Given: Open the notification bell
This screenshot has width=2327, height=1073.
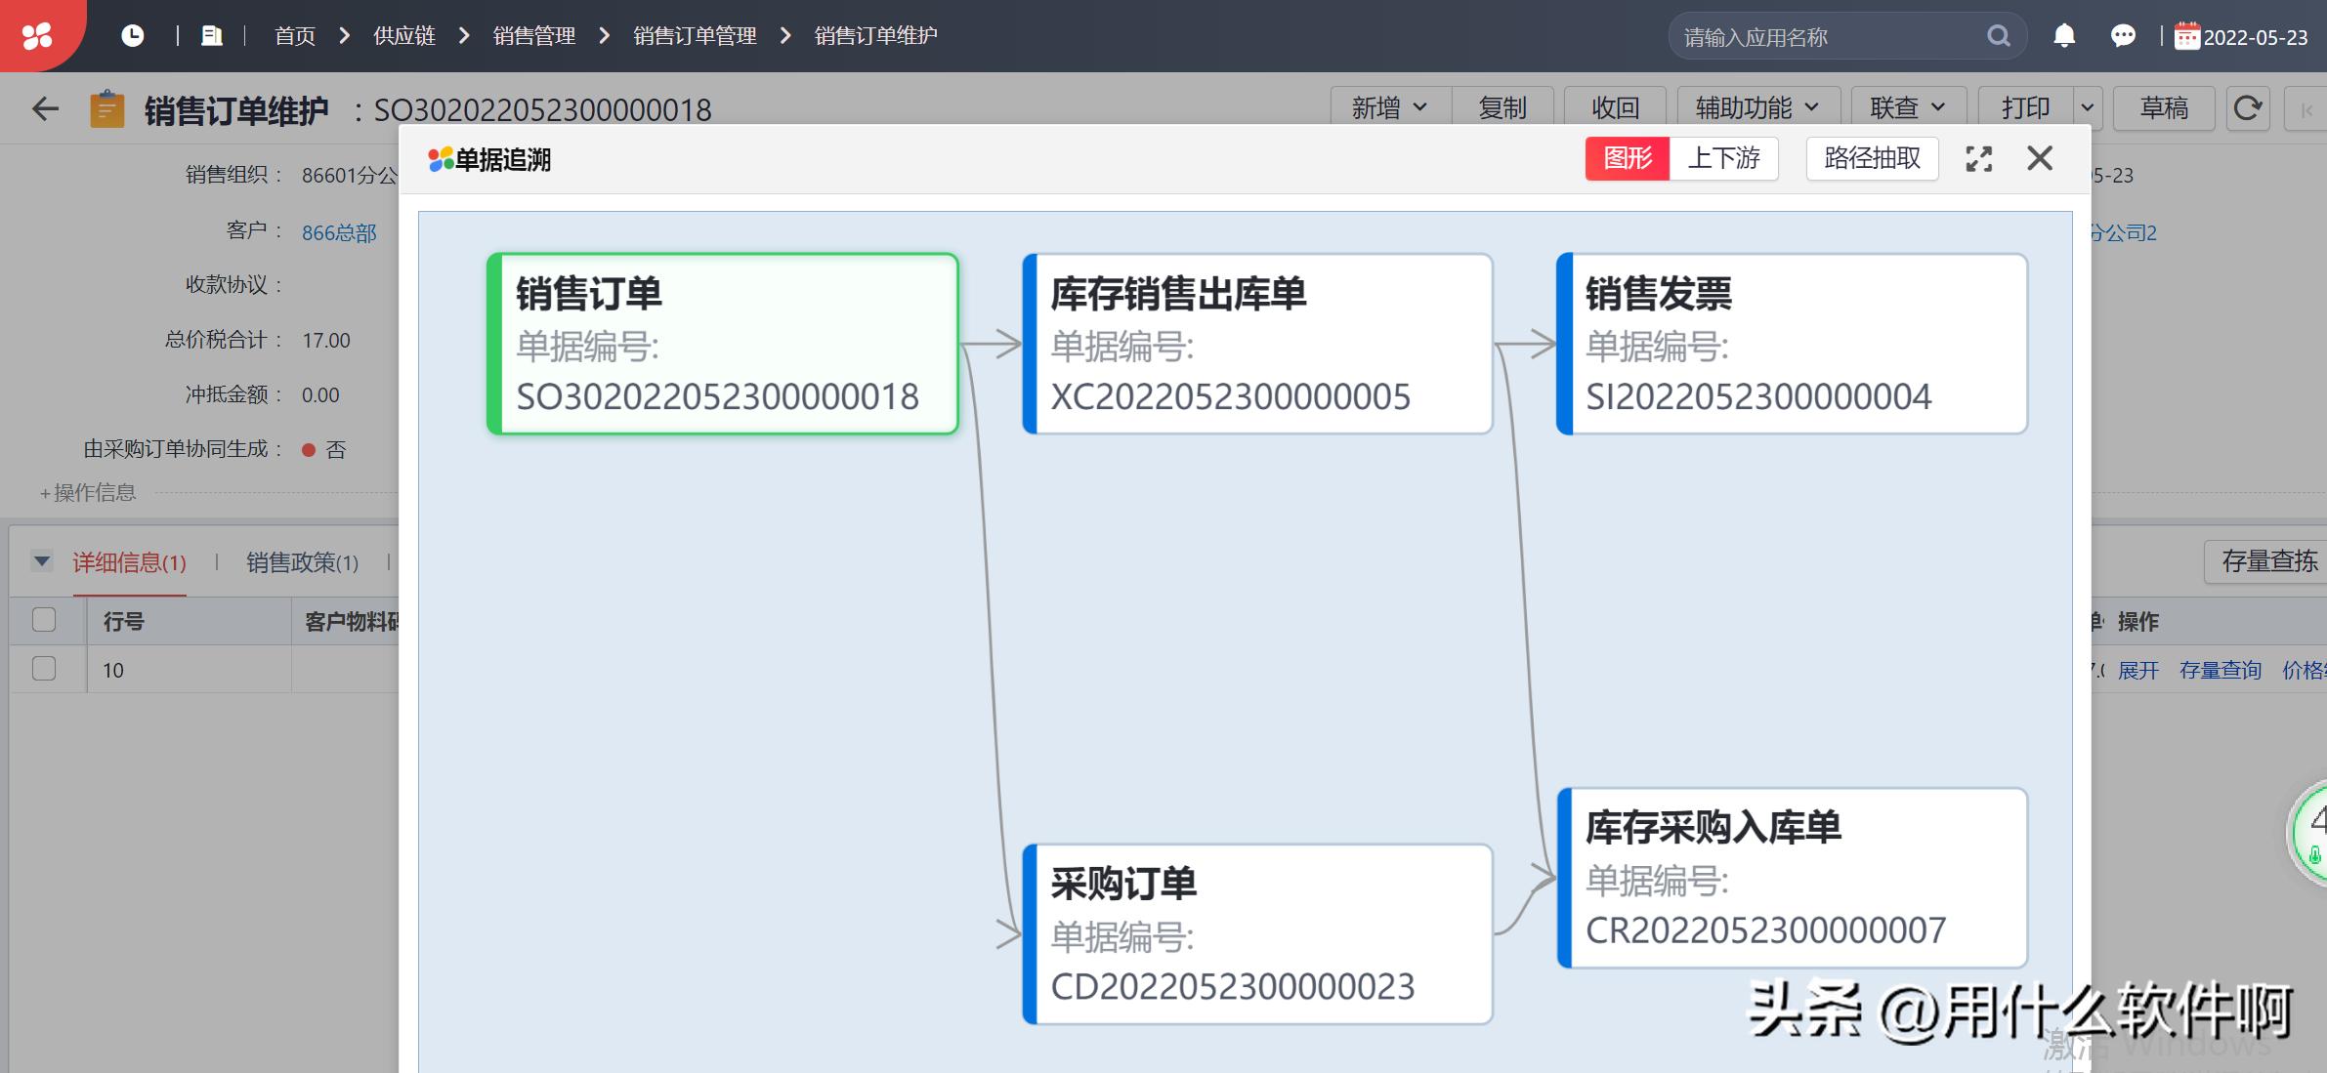Looking at the screenshot, I should [2065, 35].
